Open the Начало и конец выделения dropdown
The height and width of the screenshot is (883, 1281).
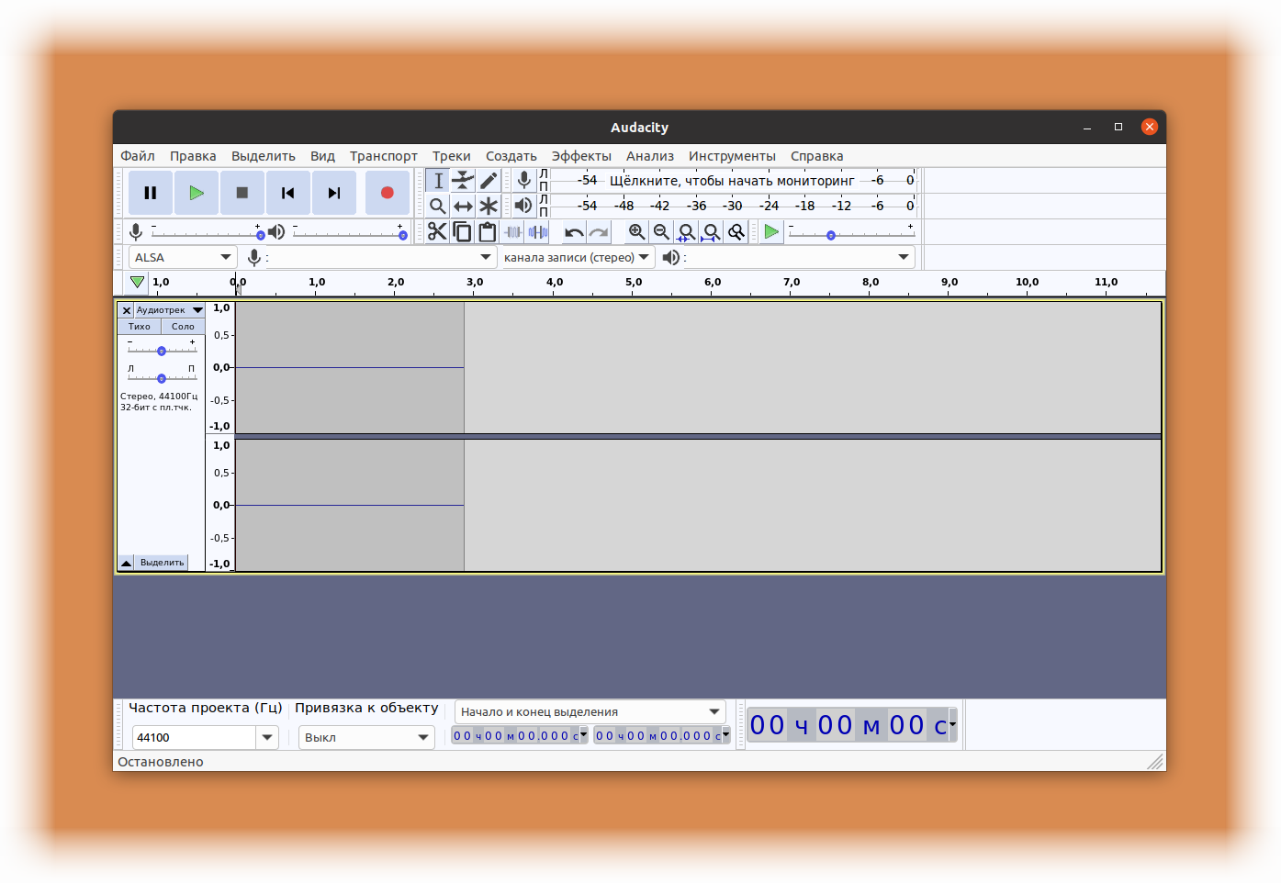click(590, 711)
